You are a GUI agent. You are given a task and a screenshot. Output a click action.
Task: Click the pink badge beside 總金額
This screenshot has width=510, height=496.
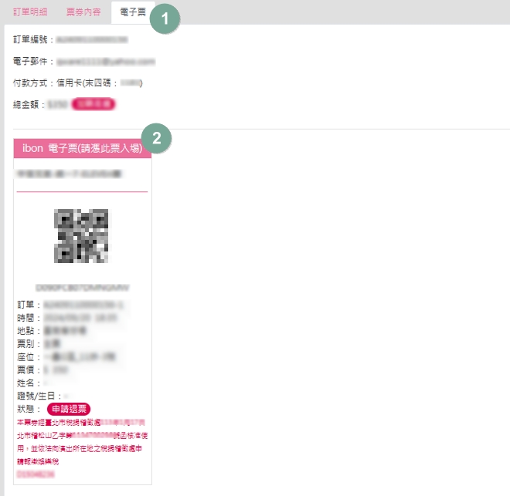coord(93,103)
